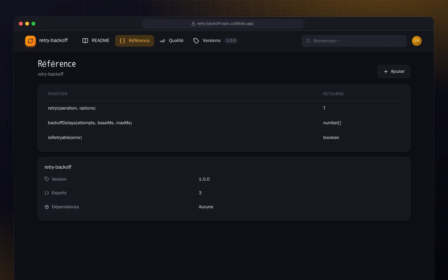This screenshot has width=448, height=280.
Task: Click the magnifier icon in search box
Action: (x=308, y=41)
